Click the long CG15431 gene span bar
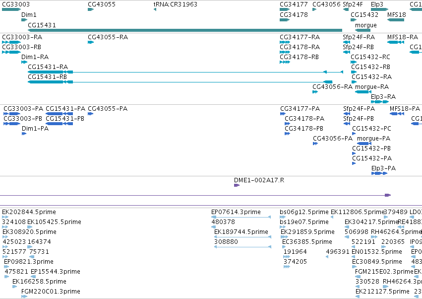 (x=185, y=30)
